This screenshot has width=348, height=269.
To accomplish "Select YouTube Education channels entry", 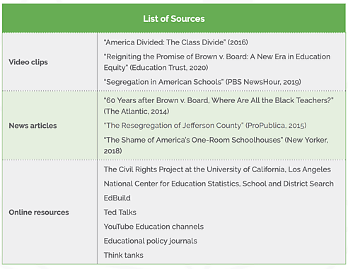I will (153, 227).
